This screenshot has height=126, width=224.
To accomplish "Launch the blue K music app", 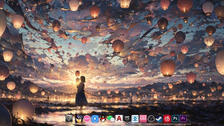I will point(95,119).
